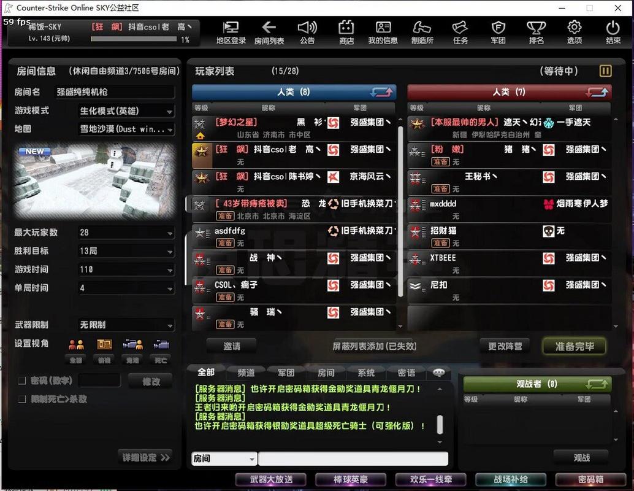Open the 制造所 (Crafting) icon

click(422, 34)
